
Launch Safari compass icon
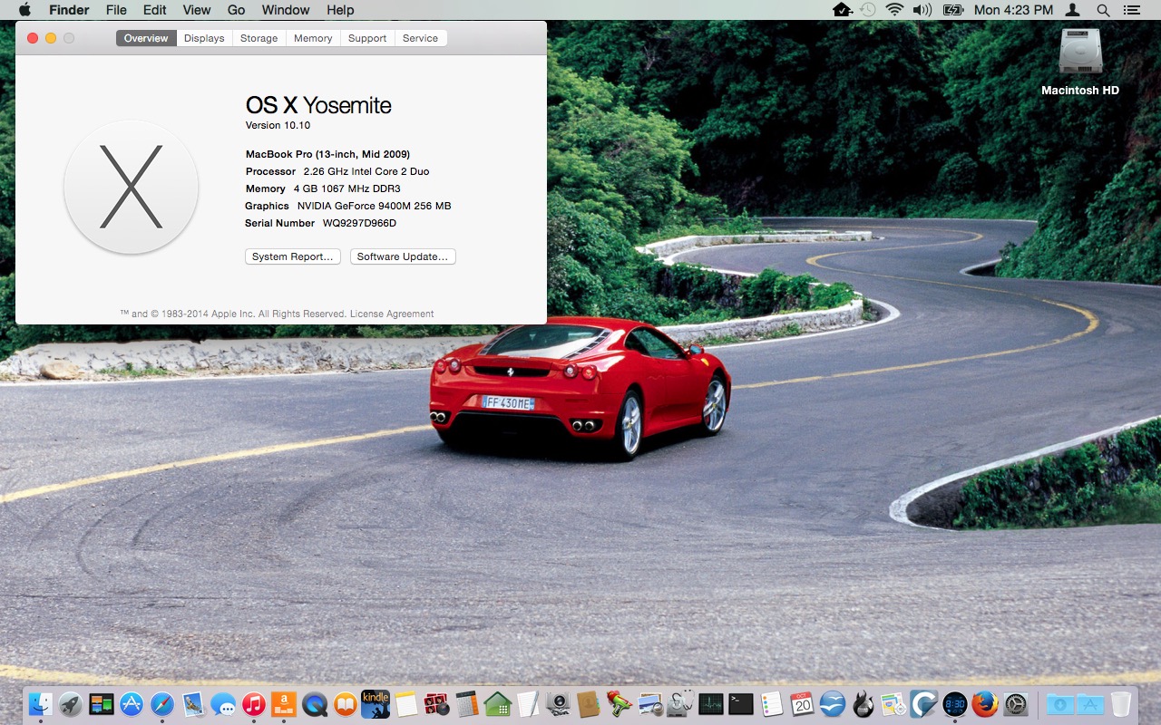tap(162, 704)
